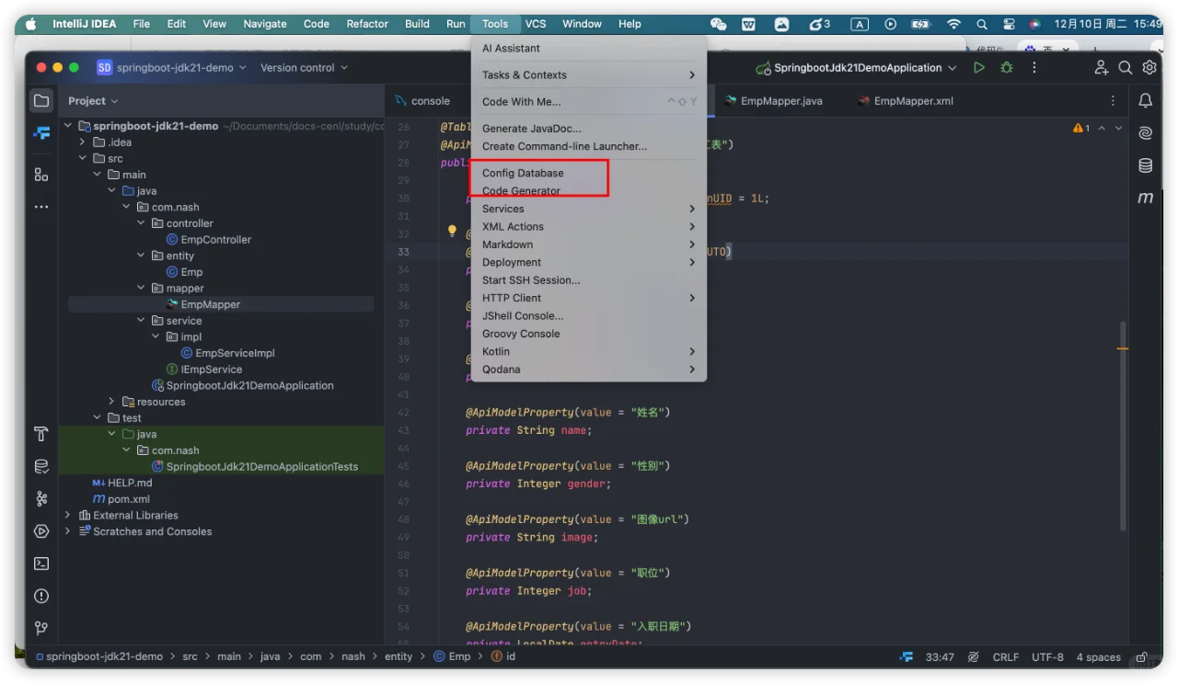Open the Maven tool window icon
The image size is (1178, 683).
(x=1146, y=198)
